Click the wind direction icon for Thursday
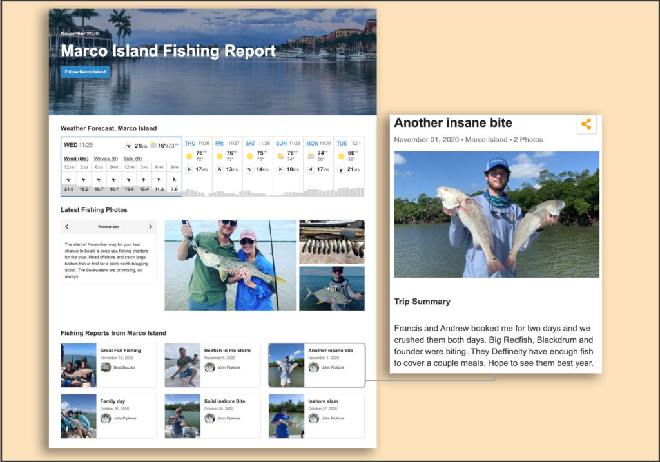Image resolution: width=660 pixels, height=462 pixels. 189,169
